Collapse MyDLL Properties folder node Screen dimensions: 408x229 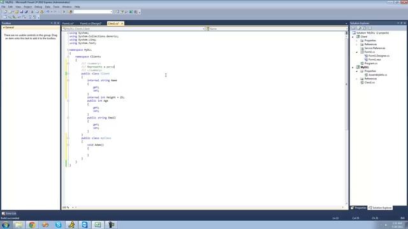(x=357, y=71)
